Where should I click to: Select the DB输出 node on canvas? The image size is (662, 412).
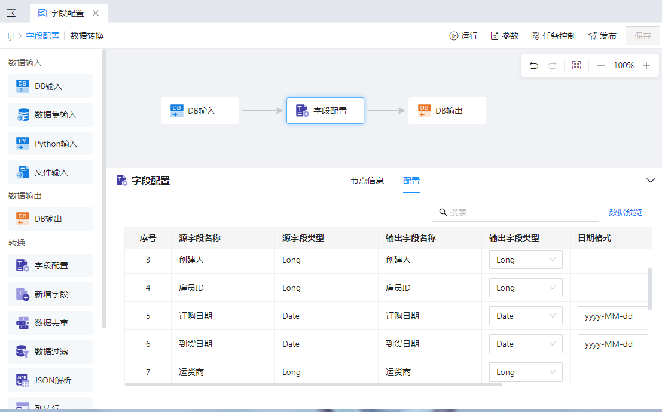pyautogui.click(x=447, y=111)
